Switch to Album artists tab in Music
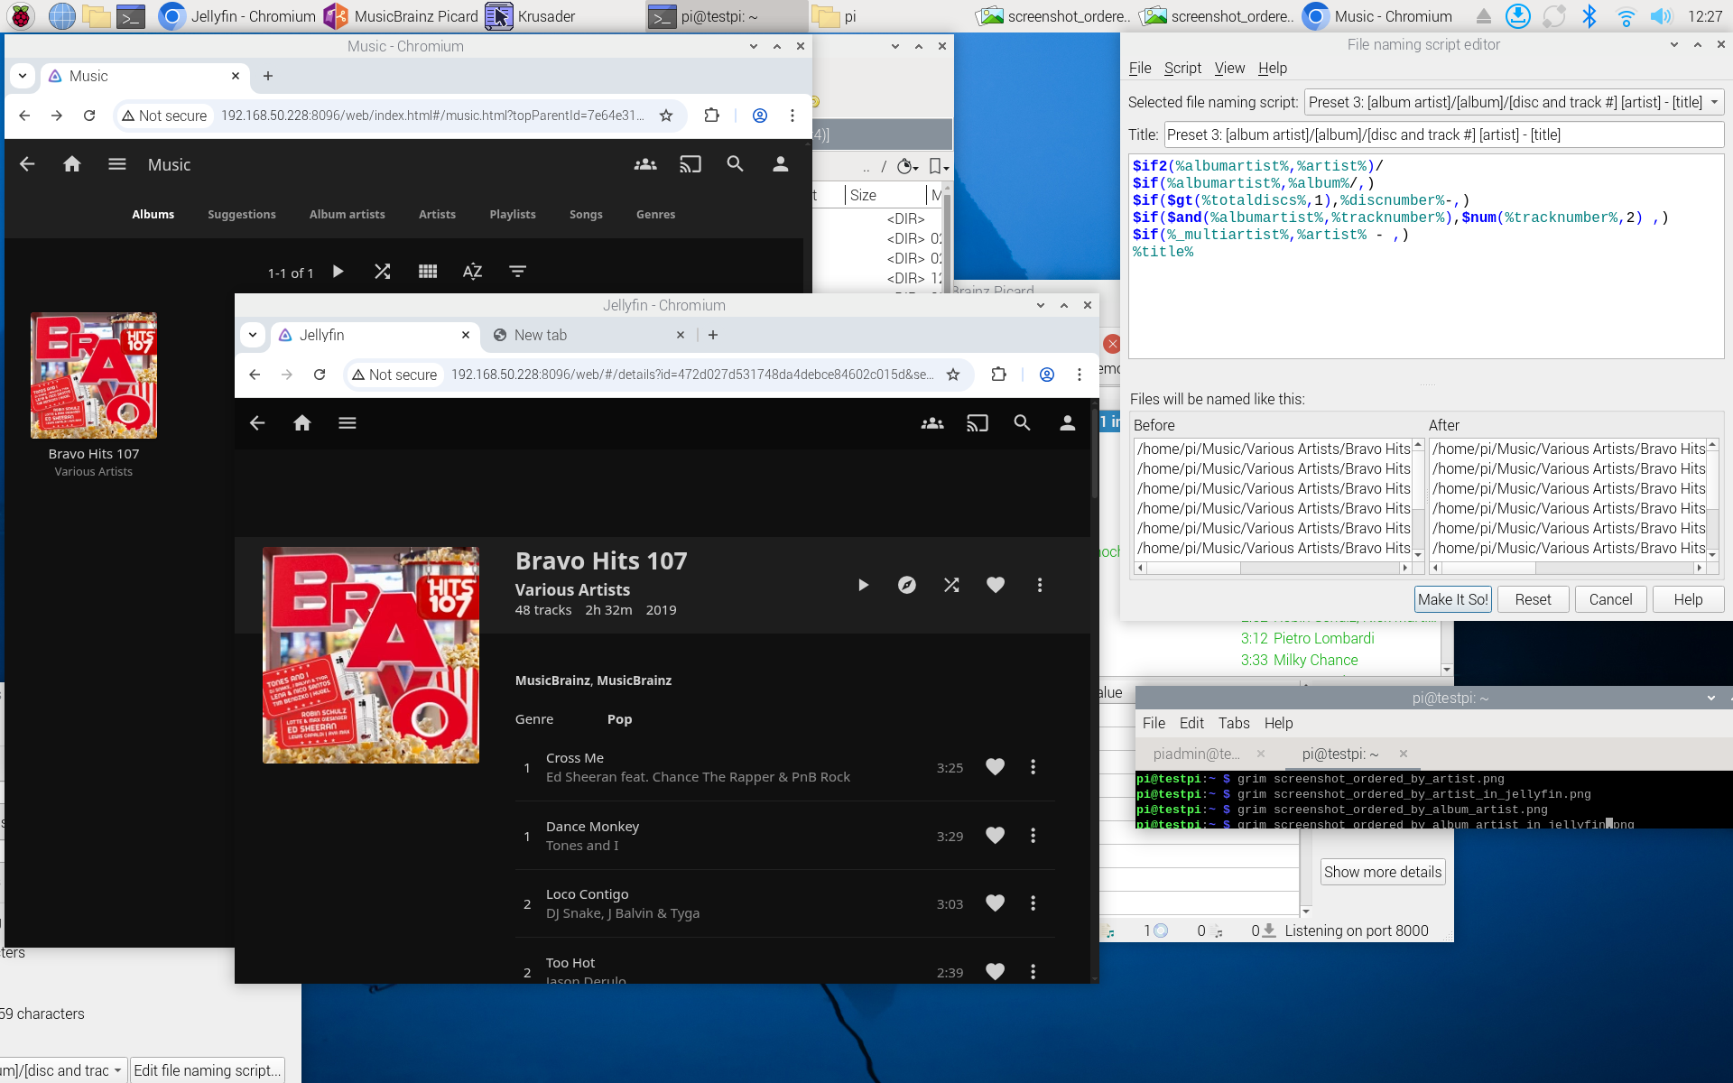1733x1083 pixels. (347, 215)
